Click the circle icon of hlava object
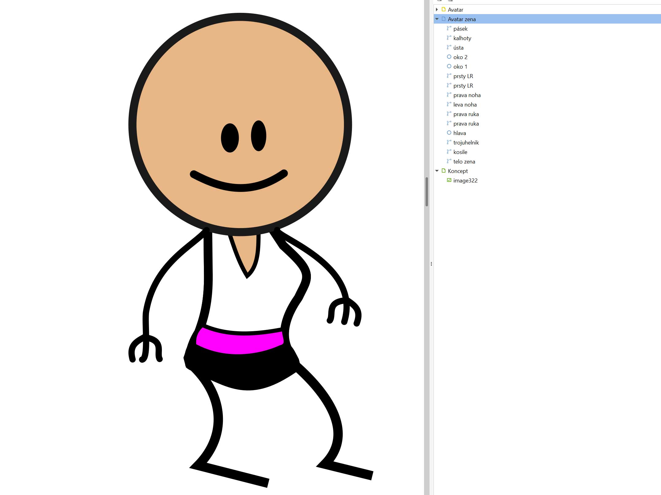 [449, 133]
